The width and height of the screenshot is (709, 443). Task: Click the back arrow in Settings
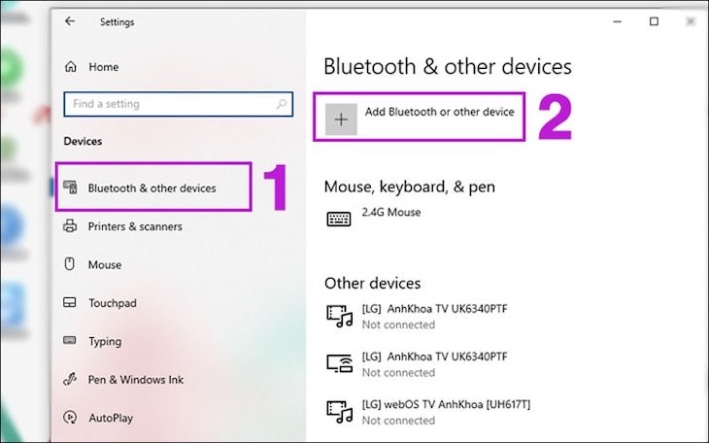click(x=70, y=21)
